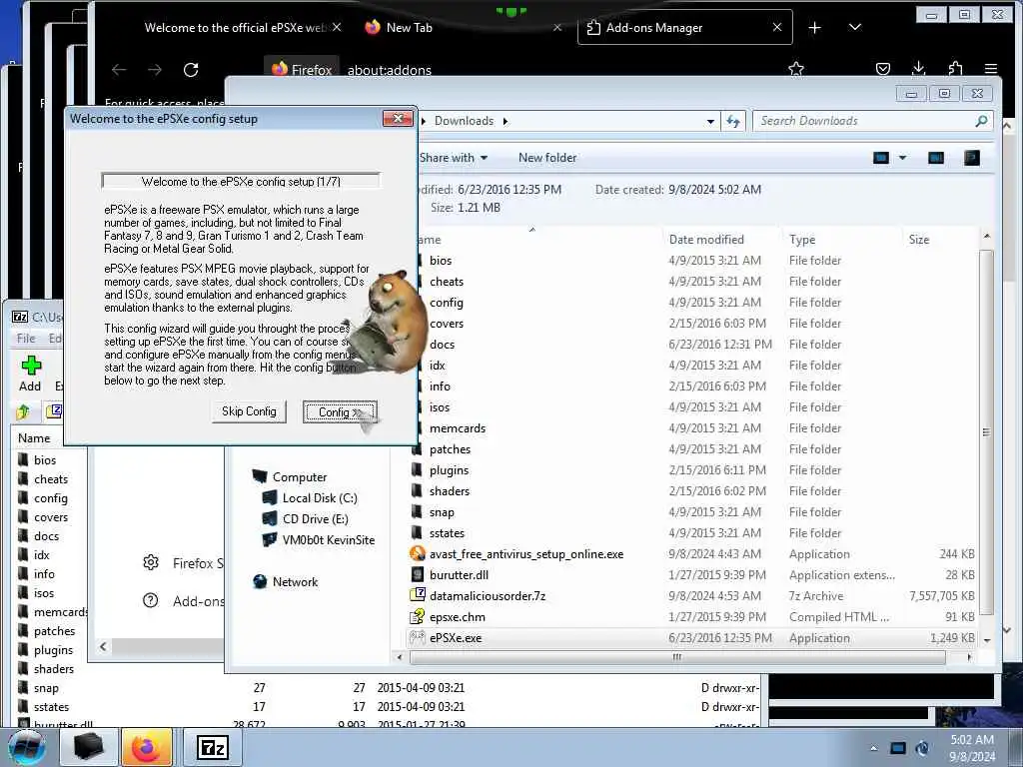The height and width of the screenshot is (767, 1023).
Task: Select the plugins folder in Explorer
Action: pos(449,470)
